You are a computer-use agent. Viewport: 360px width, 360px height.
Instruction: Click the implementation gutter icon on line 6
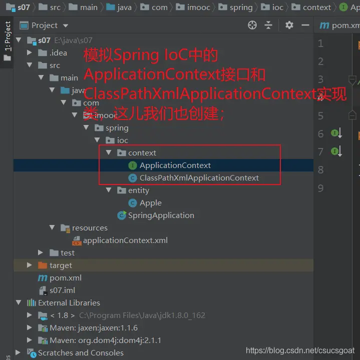coord(335,133)
